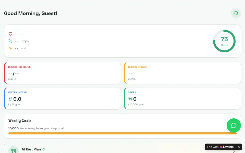Click the orange weekly step goal progress bar
This screenshot has height=153, width=245.
(122, 133)
